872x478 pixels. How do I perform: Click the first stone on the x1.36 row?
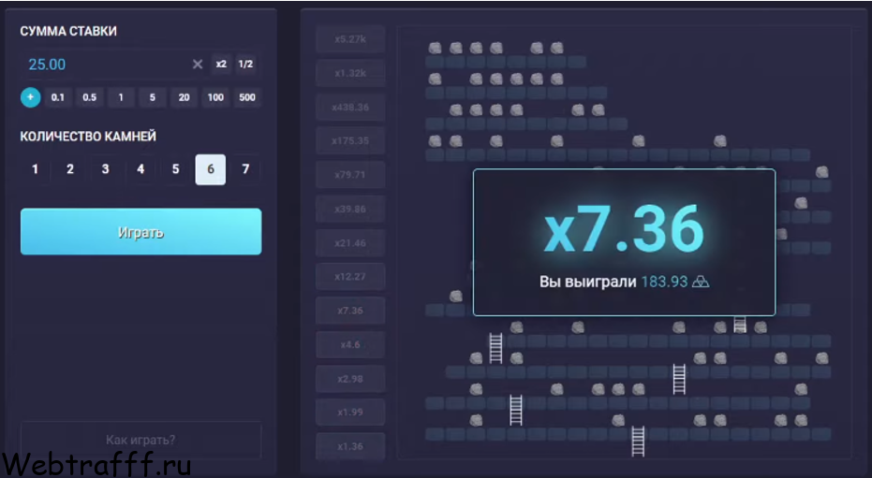click(476, 420)
